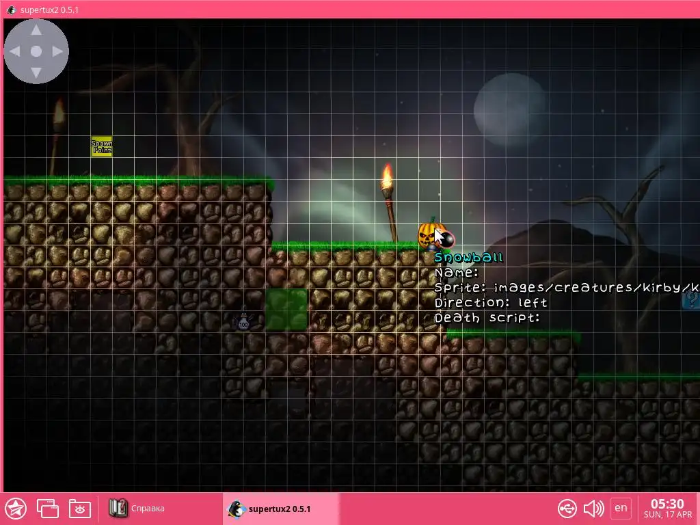This screenshot has height=525, width=700.
Task: Click the removable devices tray icon
Action: coord(567,509)
